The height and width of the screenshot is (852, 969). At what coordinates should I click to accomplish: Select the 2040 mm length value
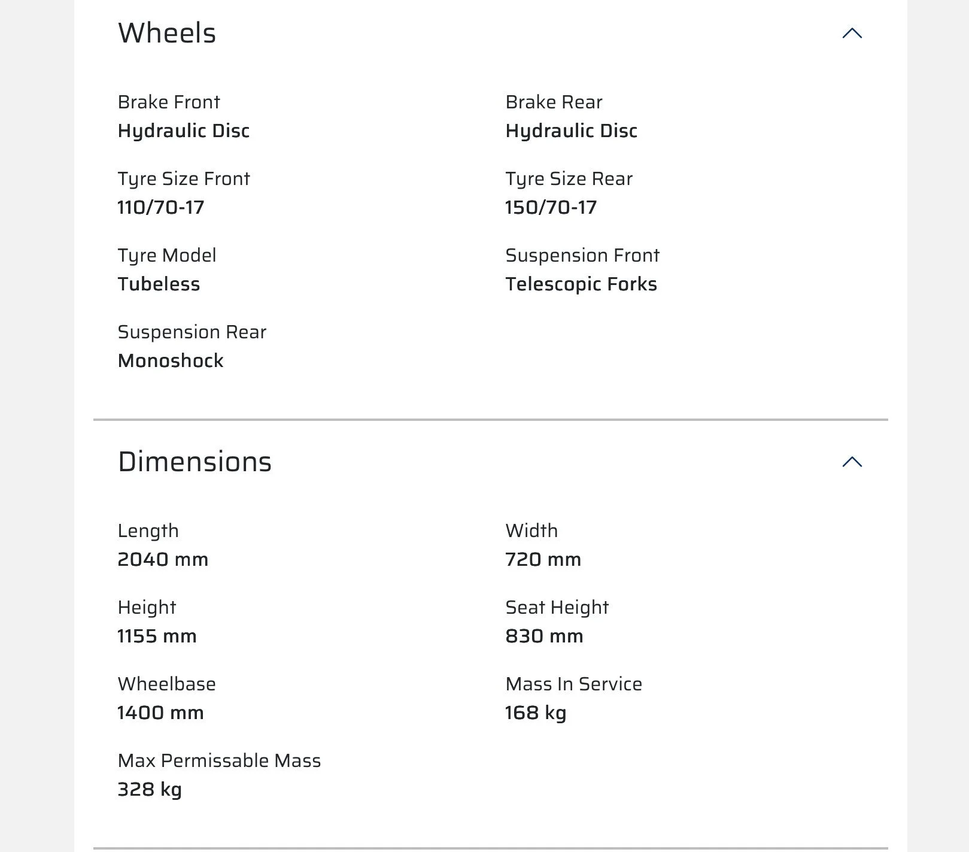coord(163,560)
